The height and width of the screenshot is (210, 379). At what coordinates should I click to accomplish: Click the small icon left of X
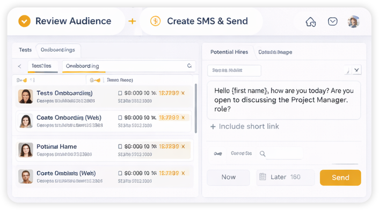348,70
